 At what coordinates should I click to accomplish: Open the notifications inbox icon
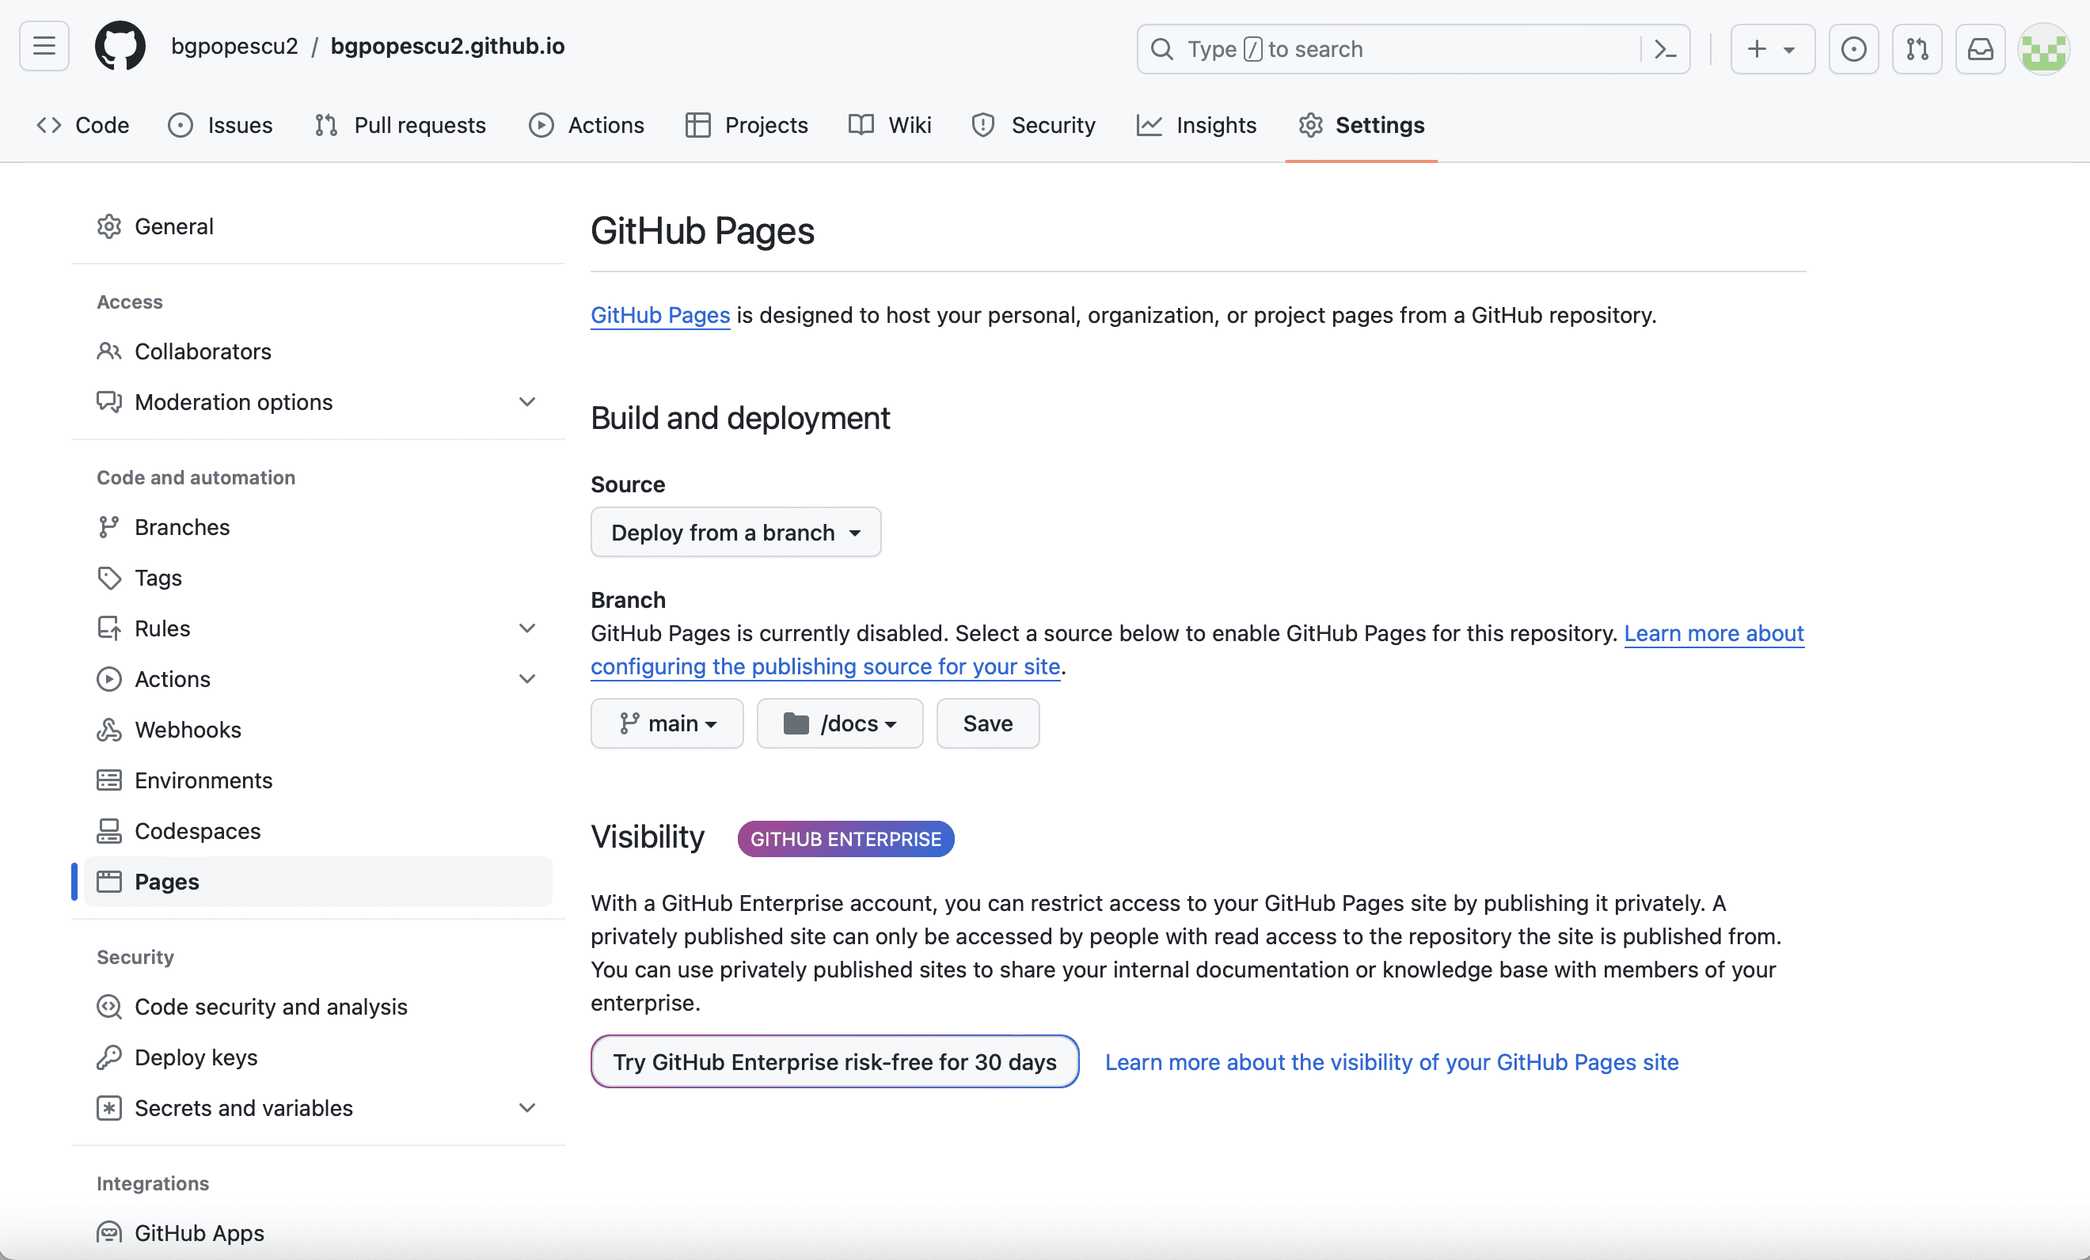pos(1980,49)
